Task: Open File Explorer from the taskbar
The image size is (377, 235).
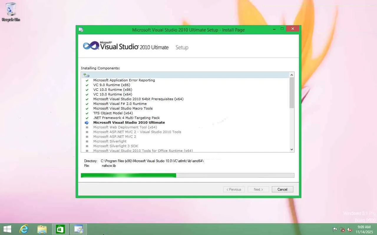Action: (x=42, y=229)
